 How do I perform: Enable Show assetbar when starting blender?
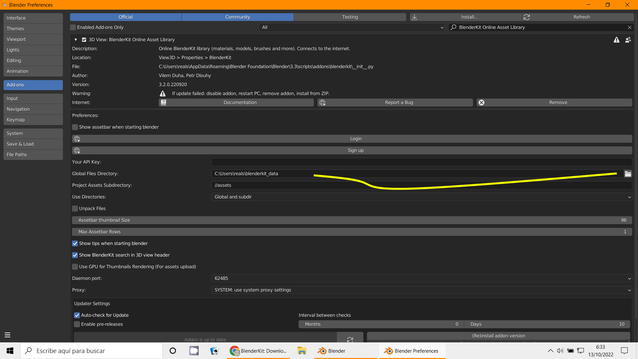coord(75,127)
